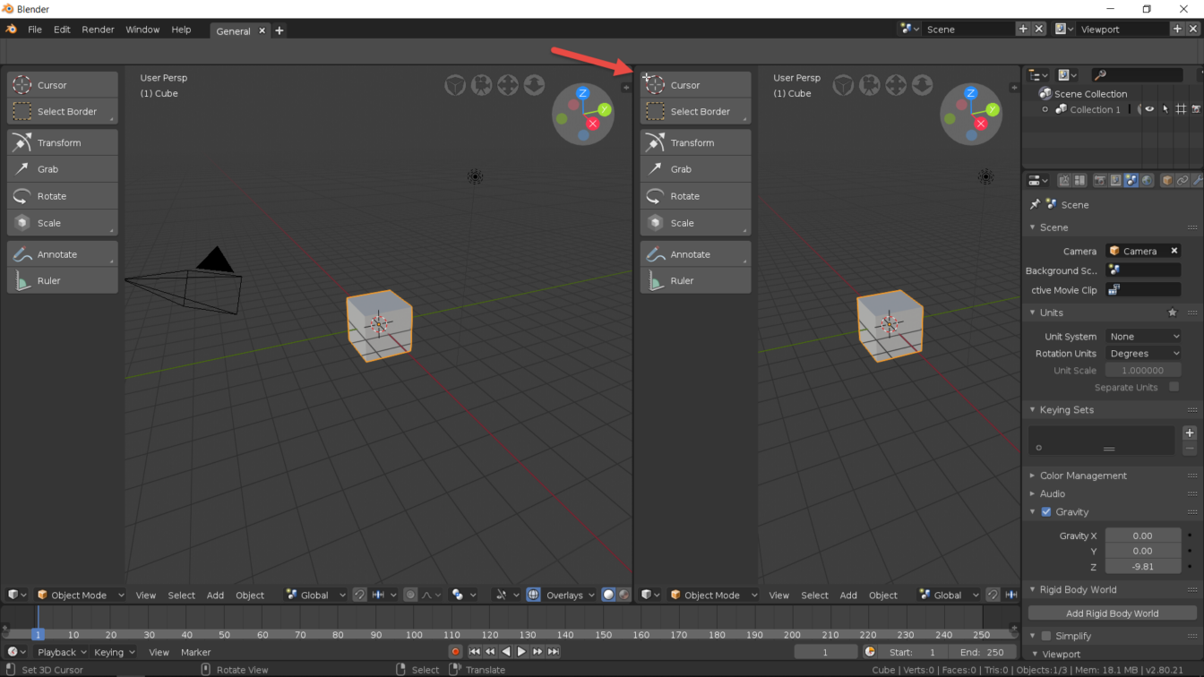The height and width of the screenshot is (677, 1204).
Task: Select the Grab tool in right viewport
Action: coord(695,169)
